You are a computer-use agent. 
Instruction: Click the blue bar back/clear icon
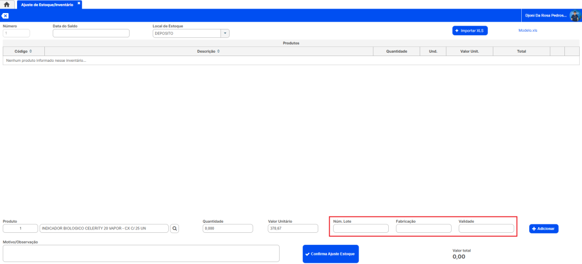pos(5,16)
